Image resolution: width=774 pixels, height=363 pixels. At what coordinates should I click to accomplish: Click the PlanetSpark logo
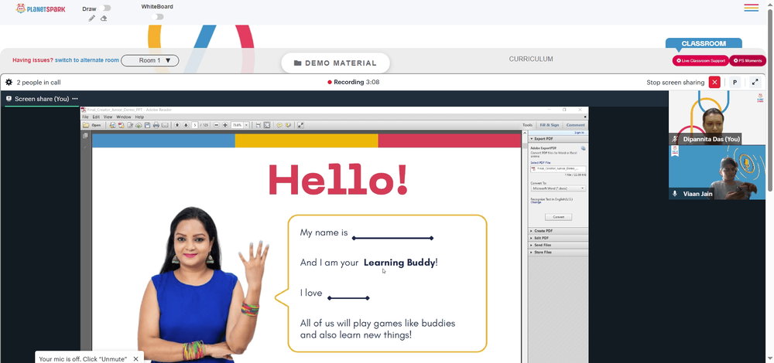pyautogui.click(x=40, y=8)
